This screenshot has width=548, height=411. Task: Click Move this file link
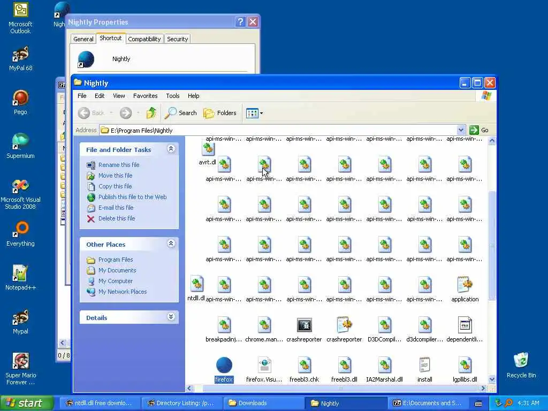point(116,176)
